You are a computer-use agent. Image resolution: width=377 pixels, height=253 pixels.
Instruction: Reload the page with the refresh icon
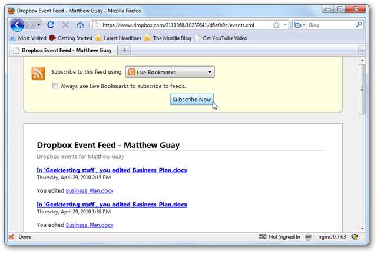(51, 25)
